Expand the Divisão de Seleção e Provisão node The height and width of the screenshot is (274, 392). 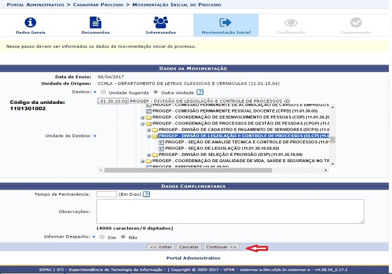(149, 155)
